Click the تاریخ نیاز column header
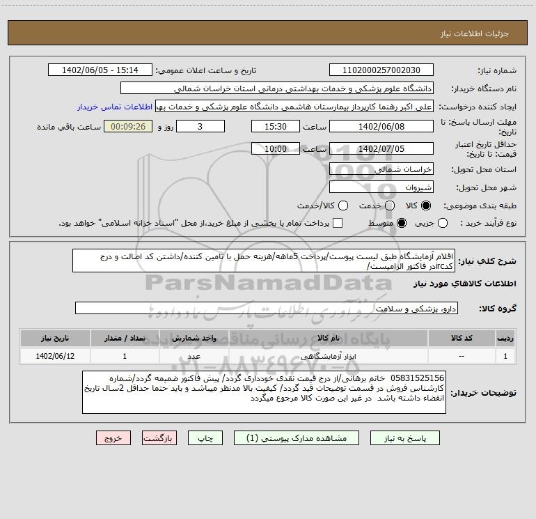536x519 pixels. (x=55, y=338)
